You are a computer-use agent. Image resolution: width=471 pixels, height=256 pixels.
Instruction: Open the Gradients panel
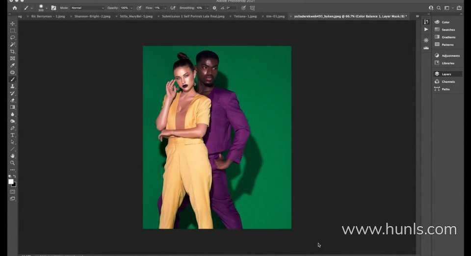point(447,37)
